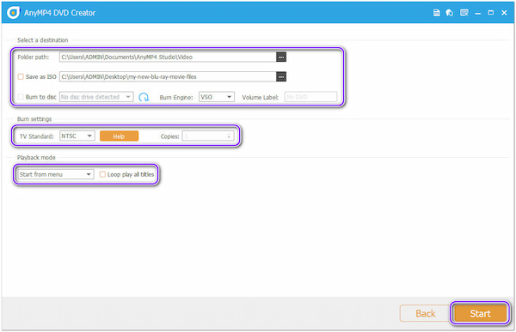Screen dimensions: 516x332
Task: Open the Burn Engine VSO dropdown
Action: [217, 97]
